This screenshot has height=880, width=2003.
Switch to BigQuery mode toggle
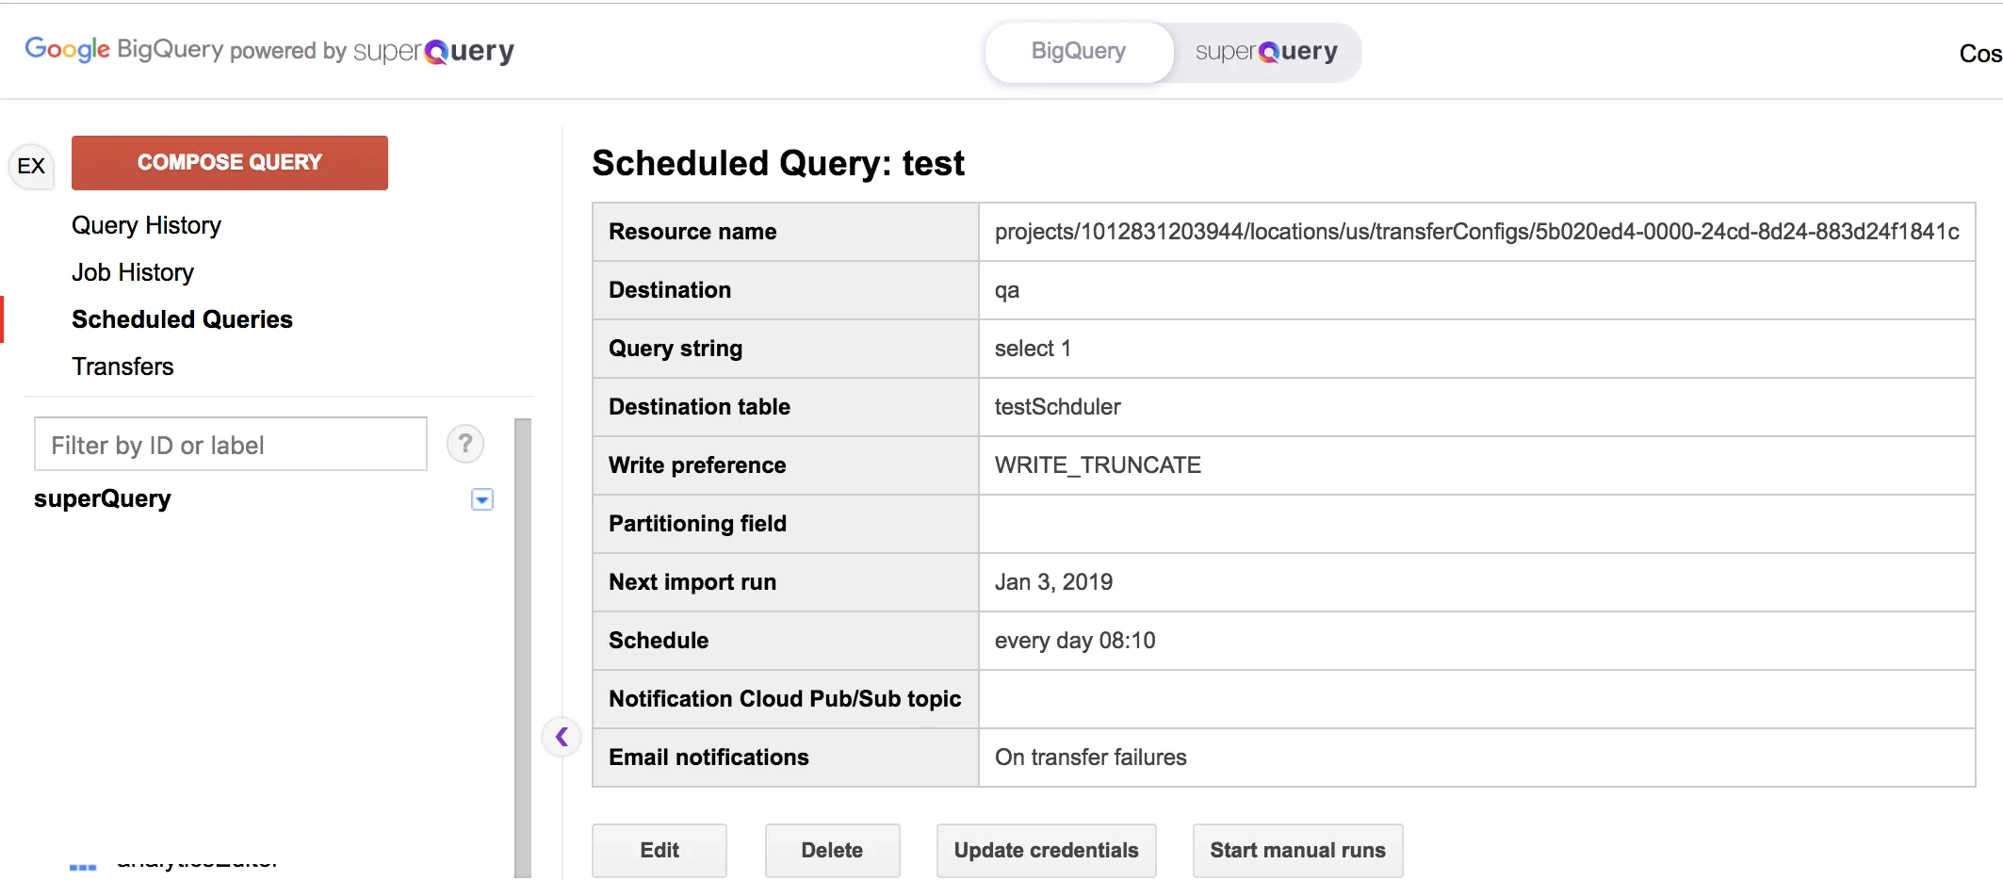[1078, 52]
